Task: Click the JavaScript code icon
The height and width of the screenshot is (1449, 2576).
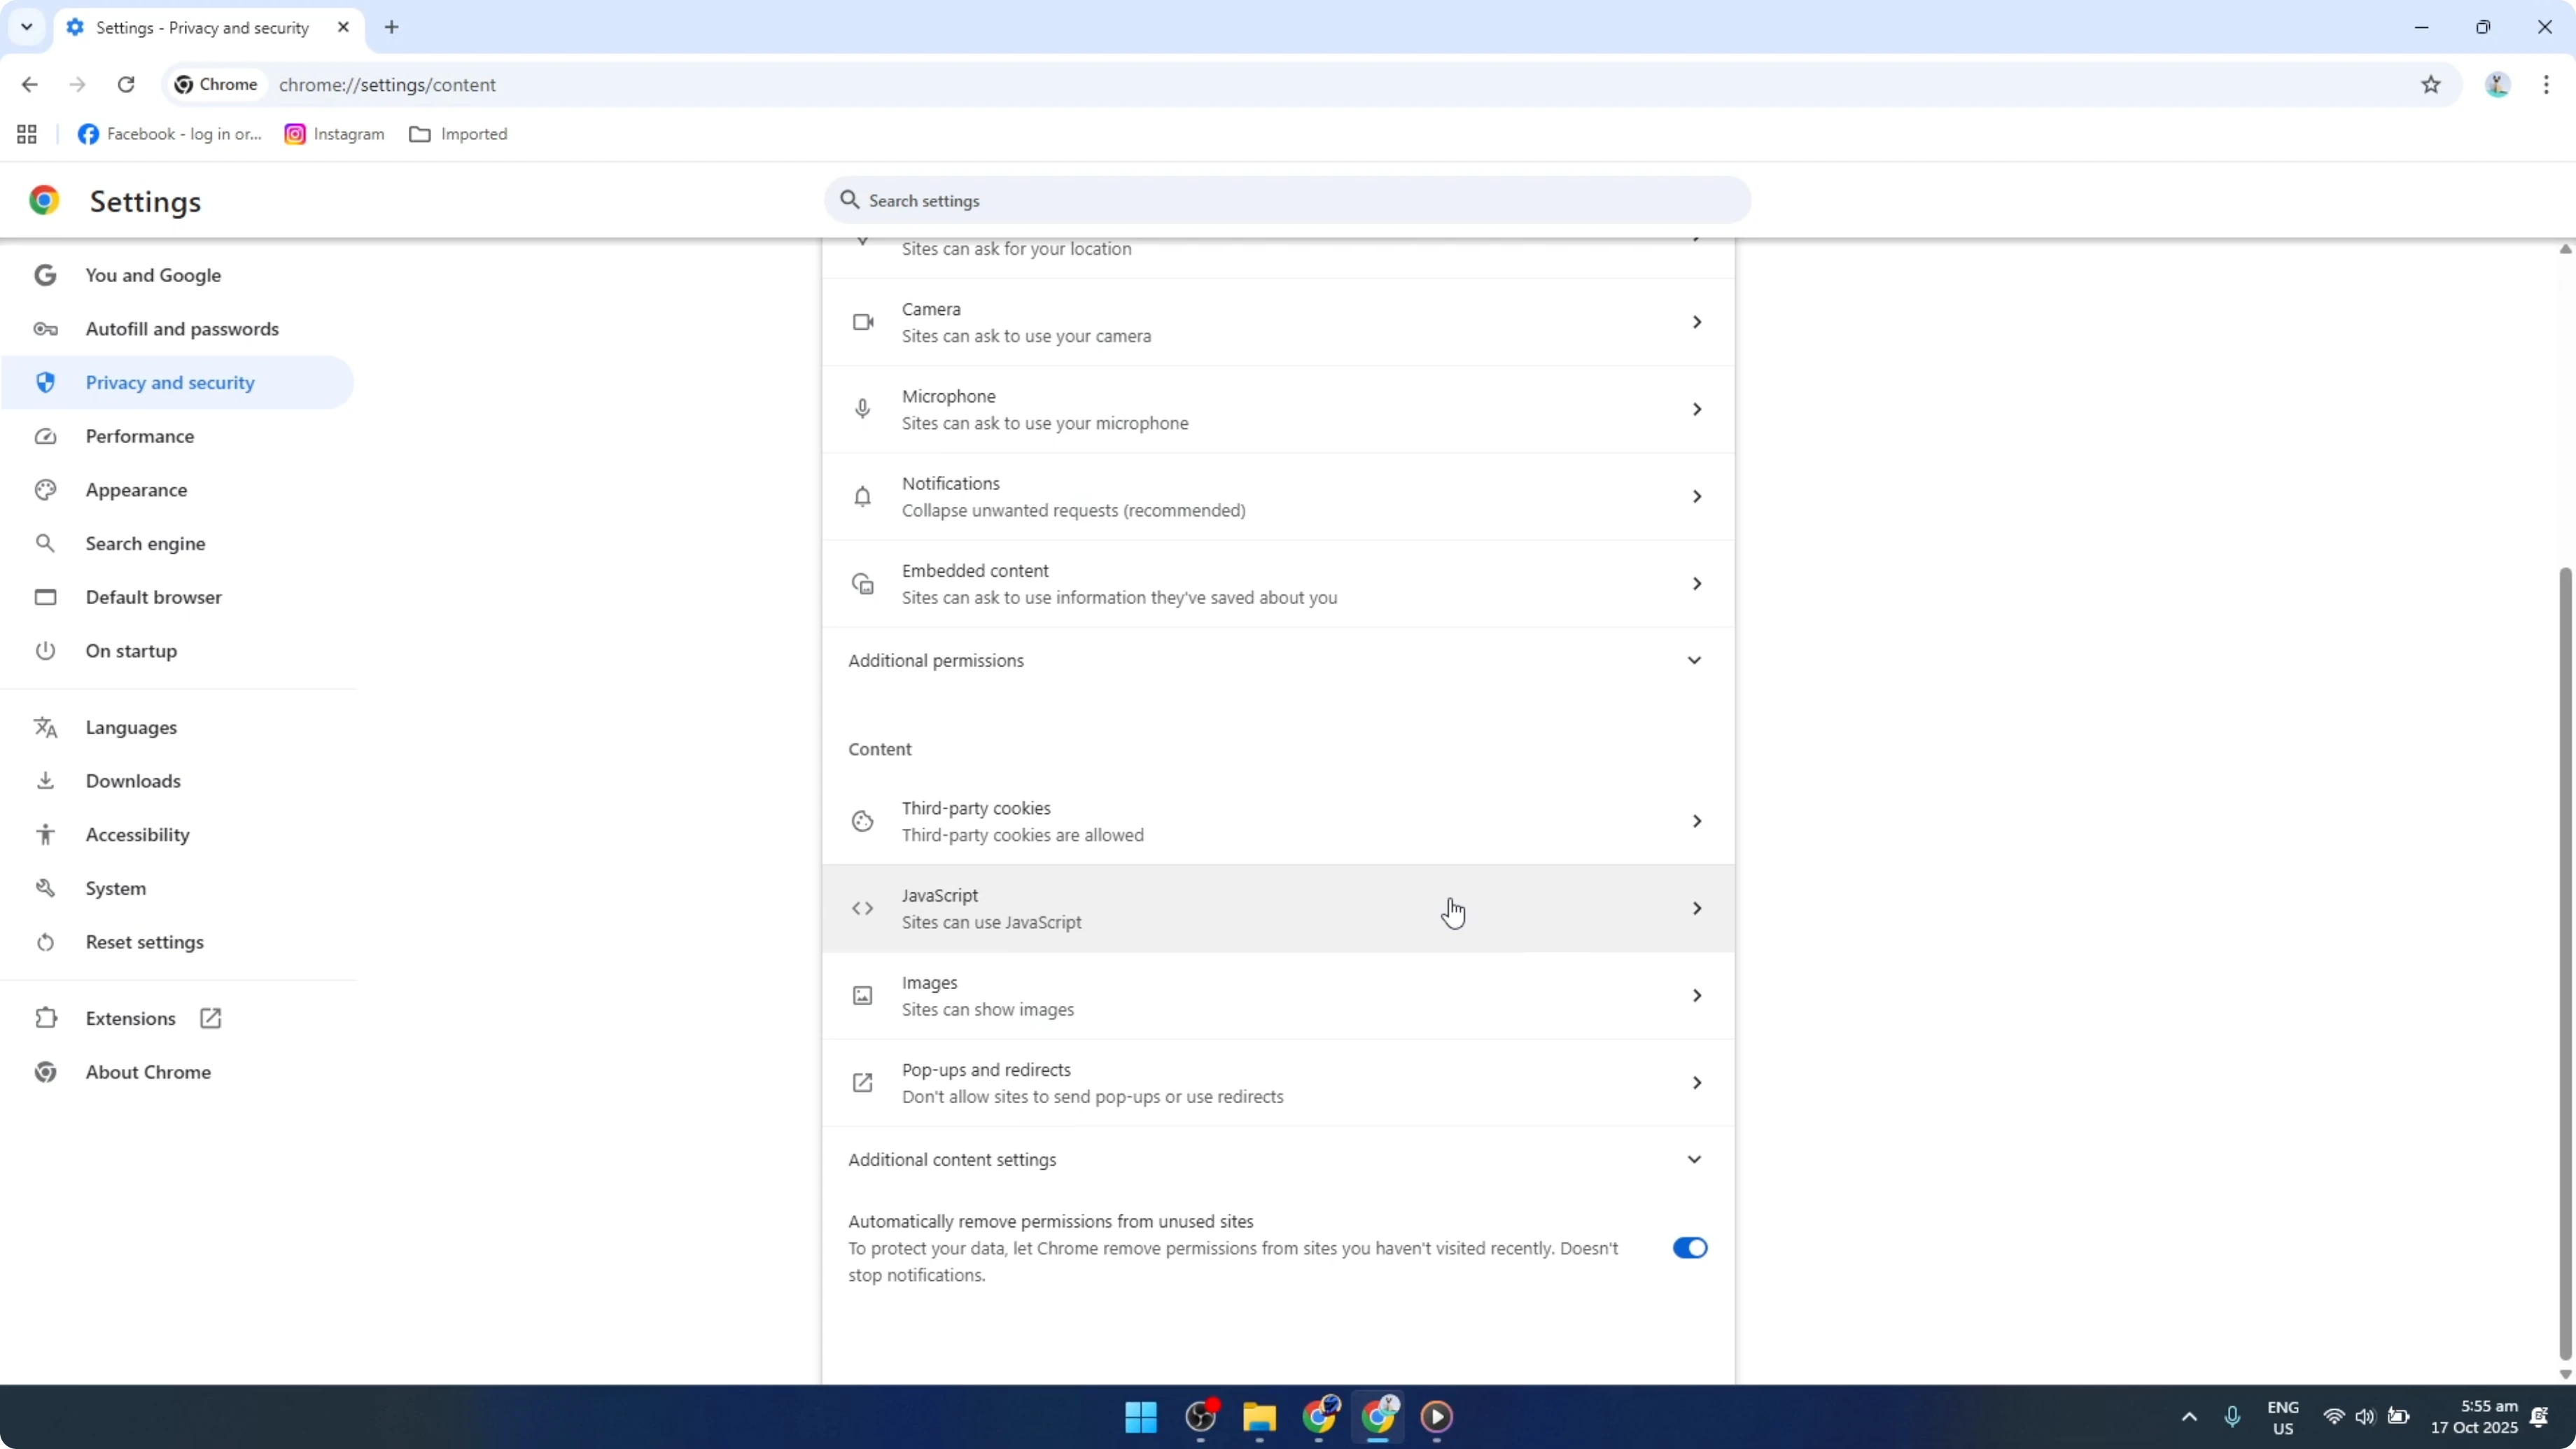Action: pyautogui.click(x=862, y=908)
